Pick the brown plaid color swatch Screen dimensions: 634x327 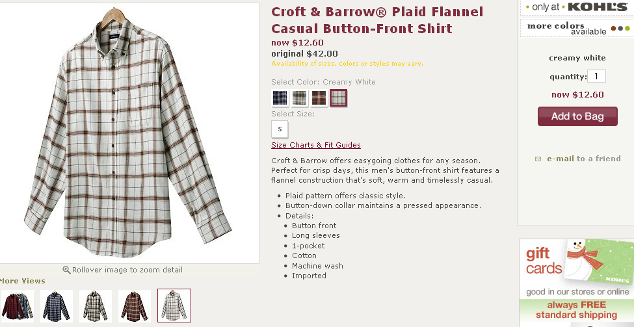click(319, 98)
